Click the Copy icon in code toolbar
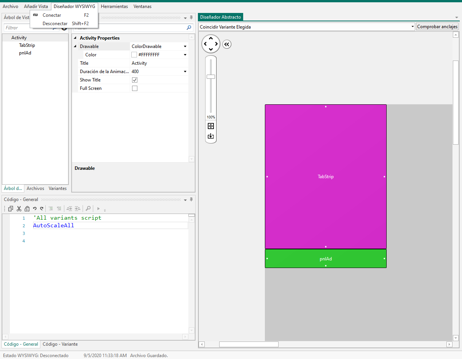This screenshot has width=462, height=359. [11, 209]
